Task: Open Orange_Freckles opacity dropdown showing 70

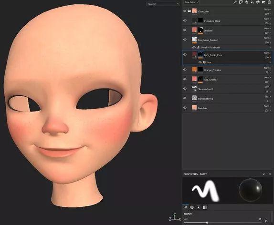Action: [x=268, y=72]
